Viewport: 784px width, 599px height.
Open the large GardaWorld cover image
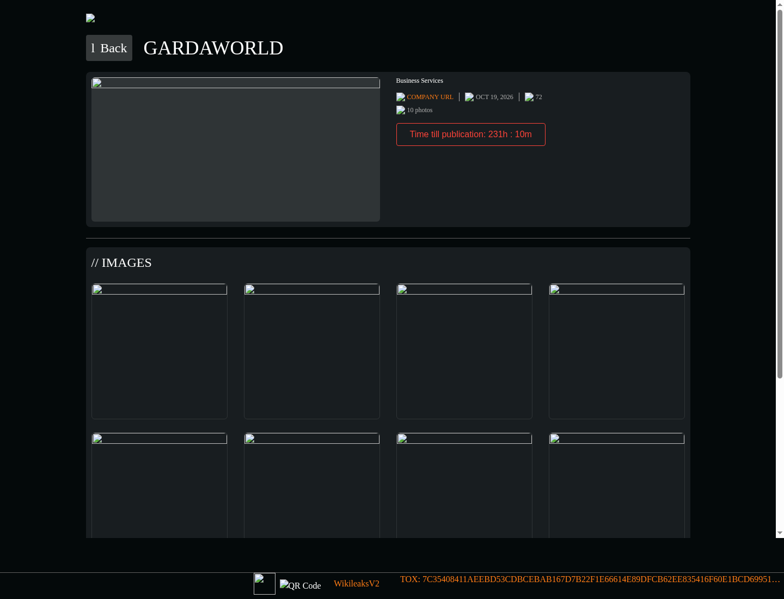click(x=236, y=149)
